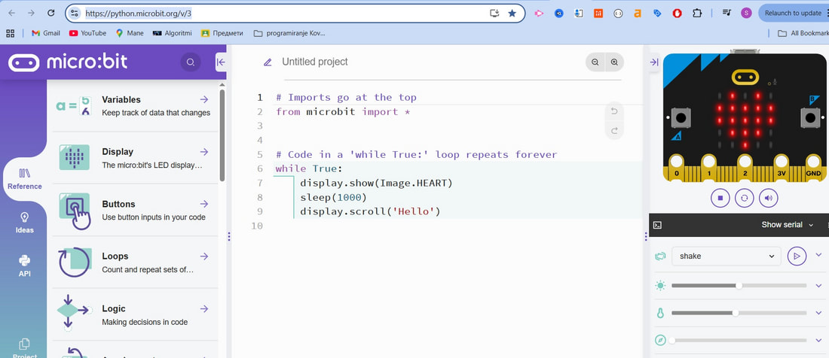Click arrow next to Variables
Viewport: 829px width, 358px height.
click(x=204, y=99)
